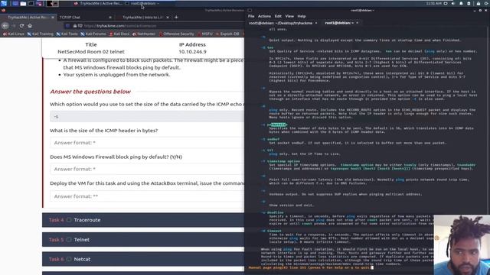The image size is (490, 275).
Task: Open the Kali Linux bookmark
Action: coord(14,34)
